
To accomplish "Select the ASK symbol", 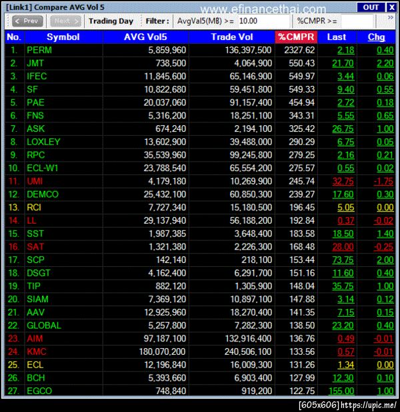I will (36, 129).
